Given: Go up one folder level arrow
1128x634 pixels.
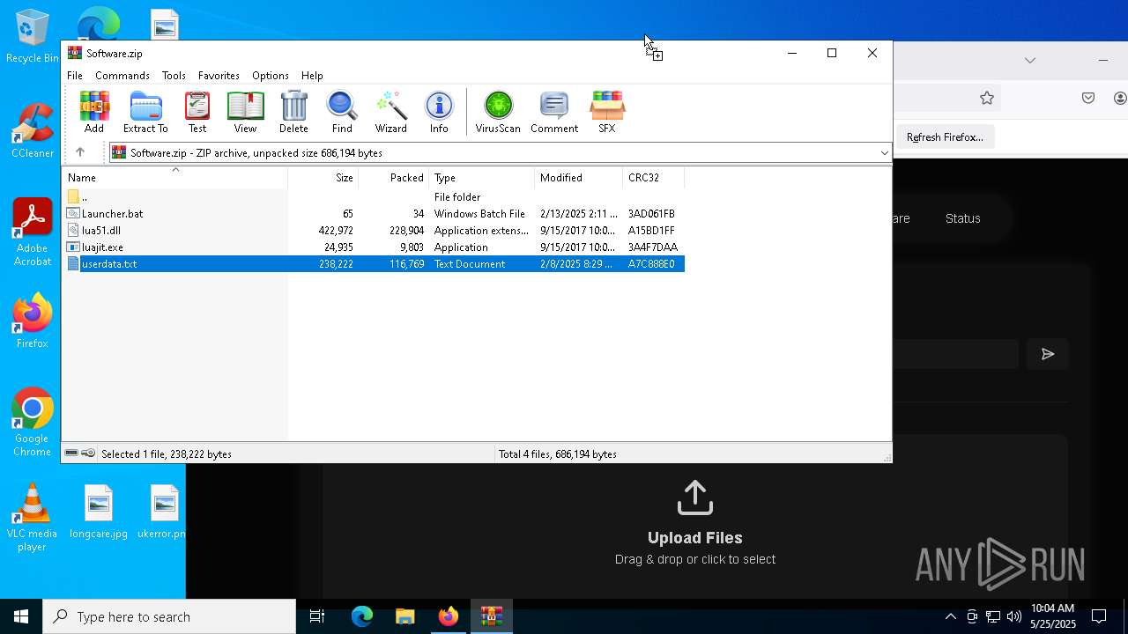Looking at the screenshot, I should [80, 152].
